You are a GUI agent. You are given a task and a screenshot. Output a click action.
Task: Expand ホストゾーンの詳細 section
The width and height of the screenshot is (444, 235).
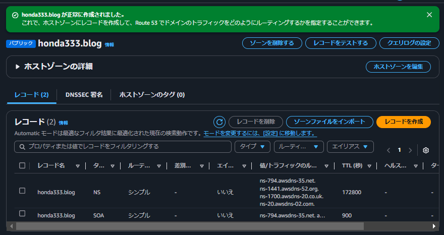coord(18,67)
